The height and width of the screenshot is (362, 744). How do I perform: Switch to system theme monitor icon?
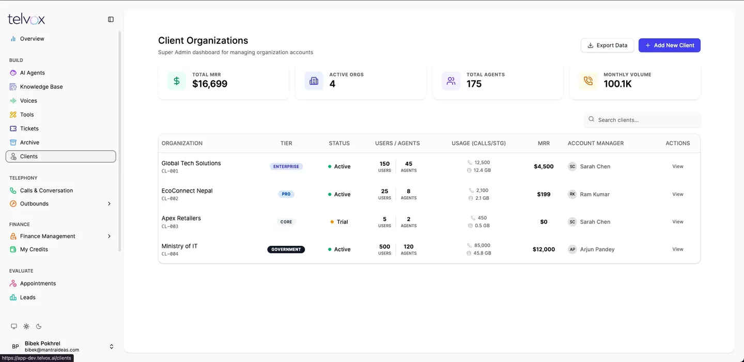(14, 326)
